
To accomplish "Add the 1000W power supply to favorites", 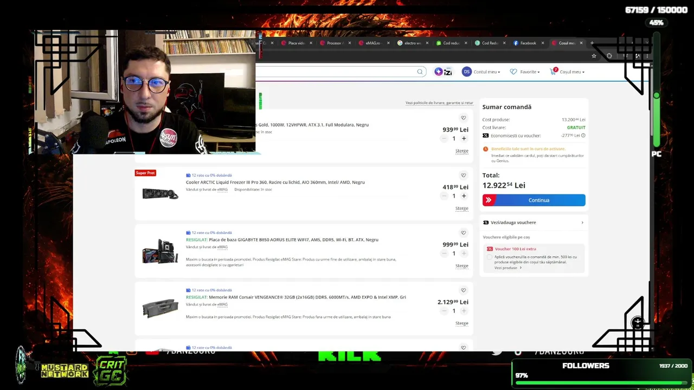I will click(463, 118).
